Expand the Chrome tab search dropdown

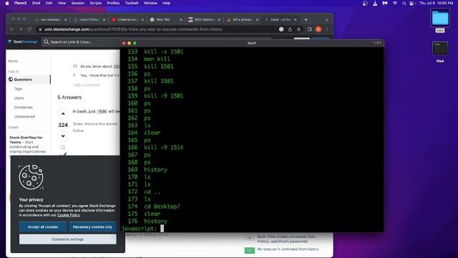327,19
